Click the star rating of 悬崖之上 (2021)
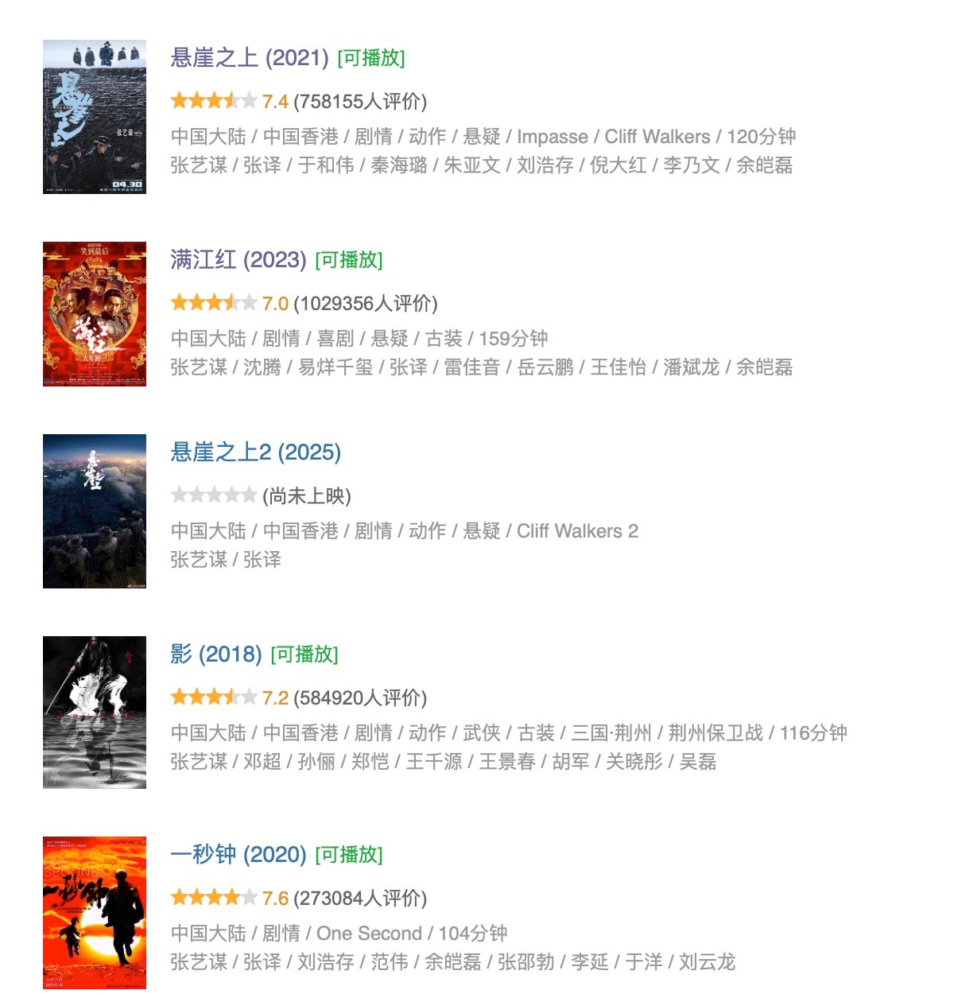954x994 pixels. 214,100
